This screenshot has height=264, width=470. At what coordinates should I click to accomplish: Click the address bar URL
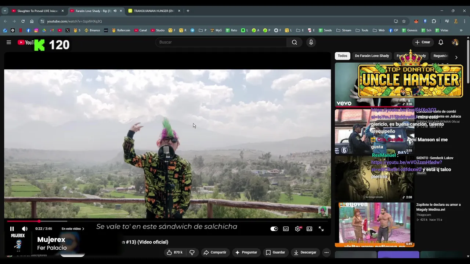[x=75, y=21]
